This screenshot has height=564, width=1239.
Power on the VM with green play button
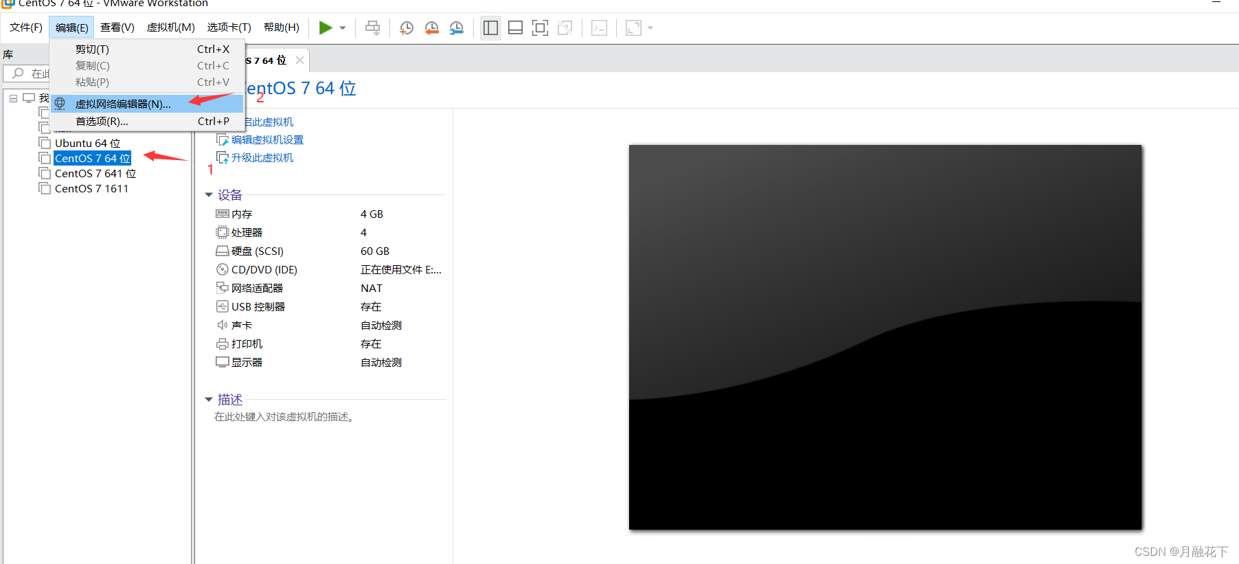(x=326, y=27)
